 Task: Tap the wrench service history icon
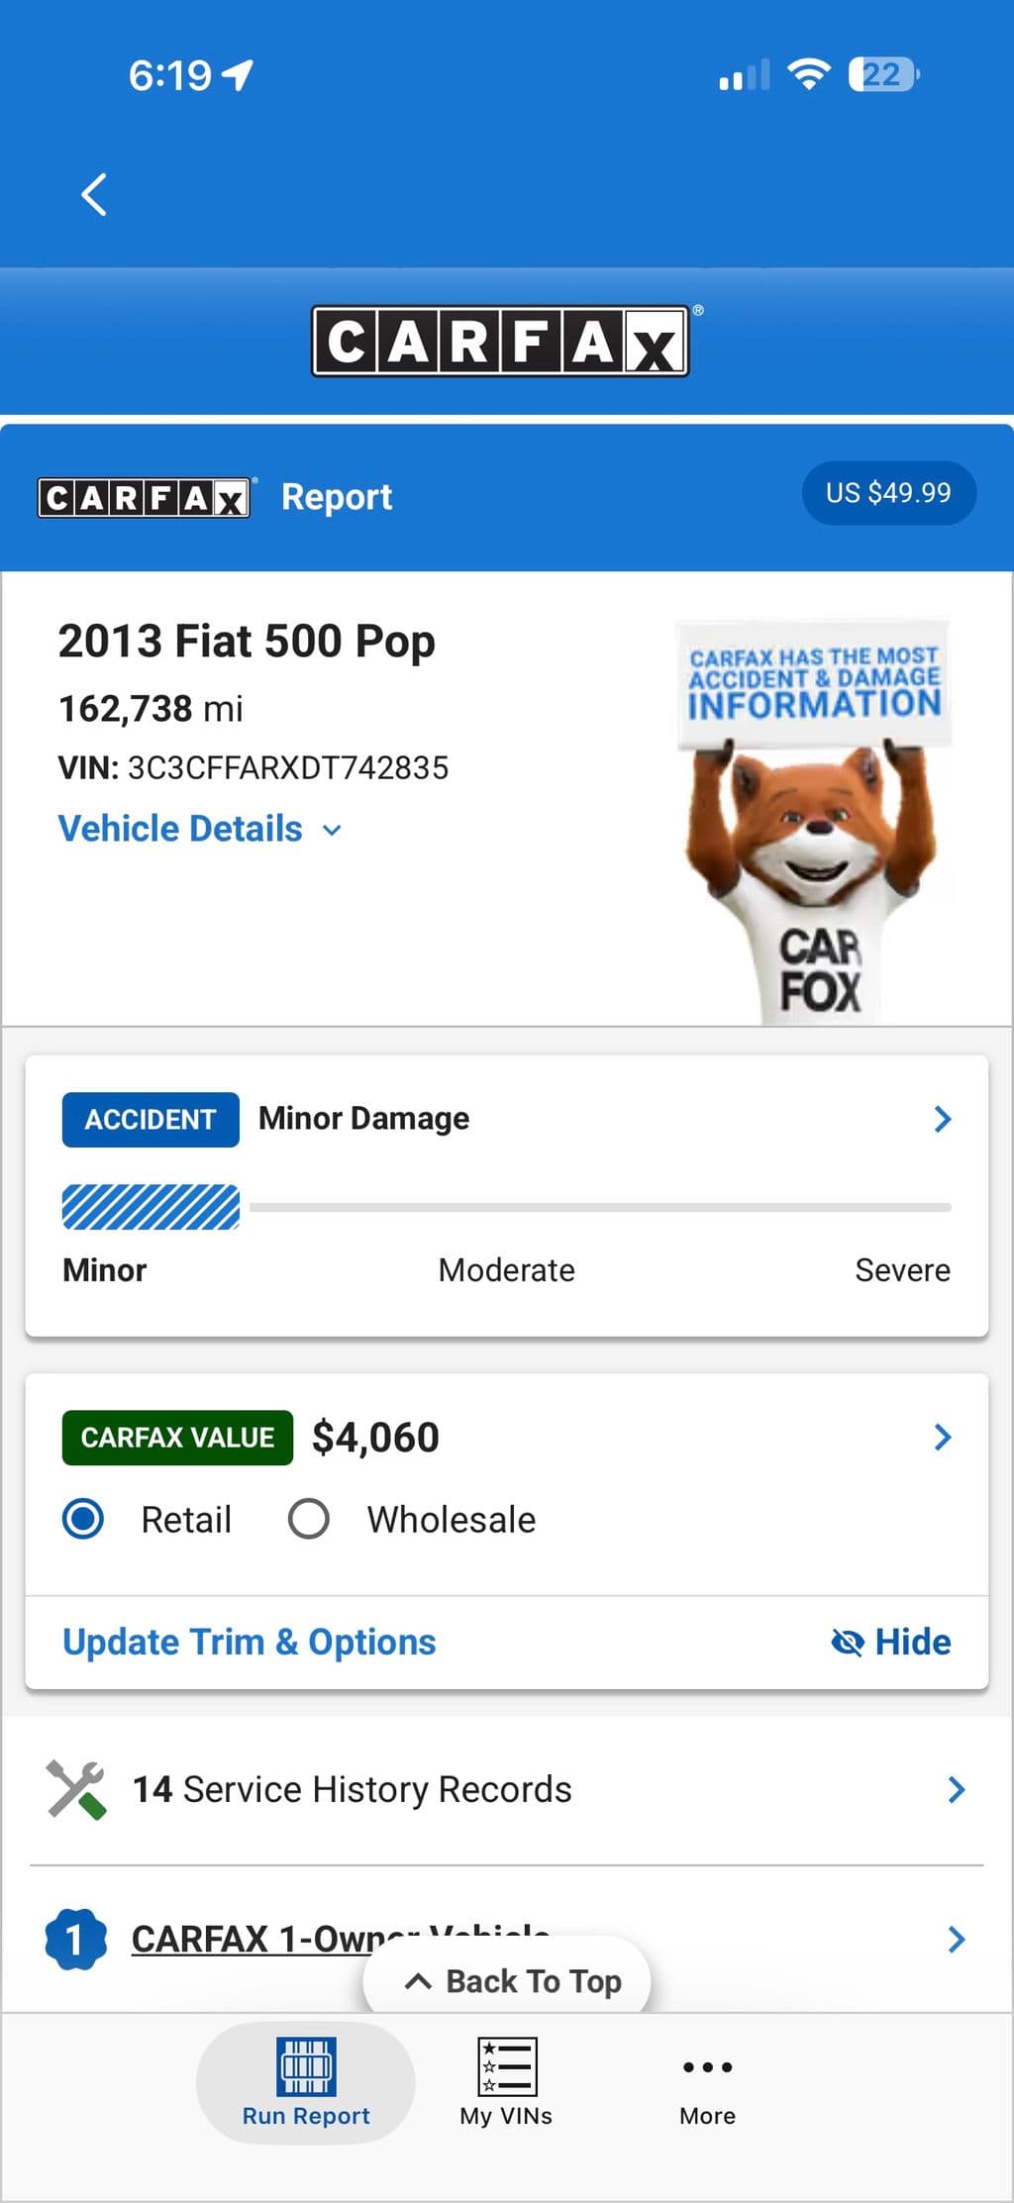click(x=77, y=1790)
